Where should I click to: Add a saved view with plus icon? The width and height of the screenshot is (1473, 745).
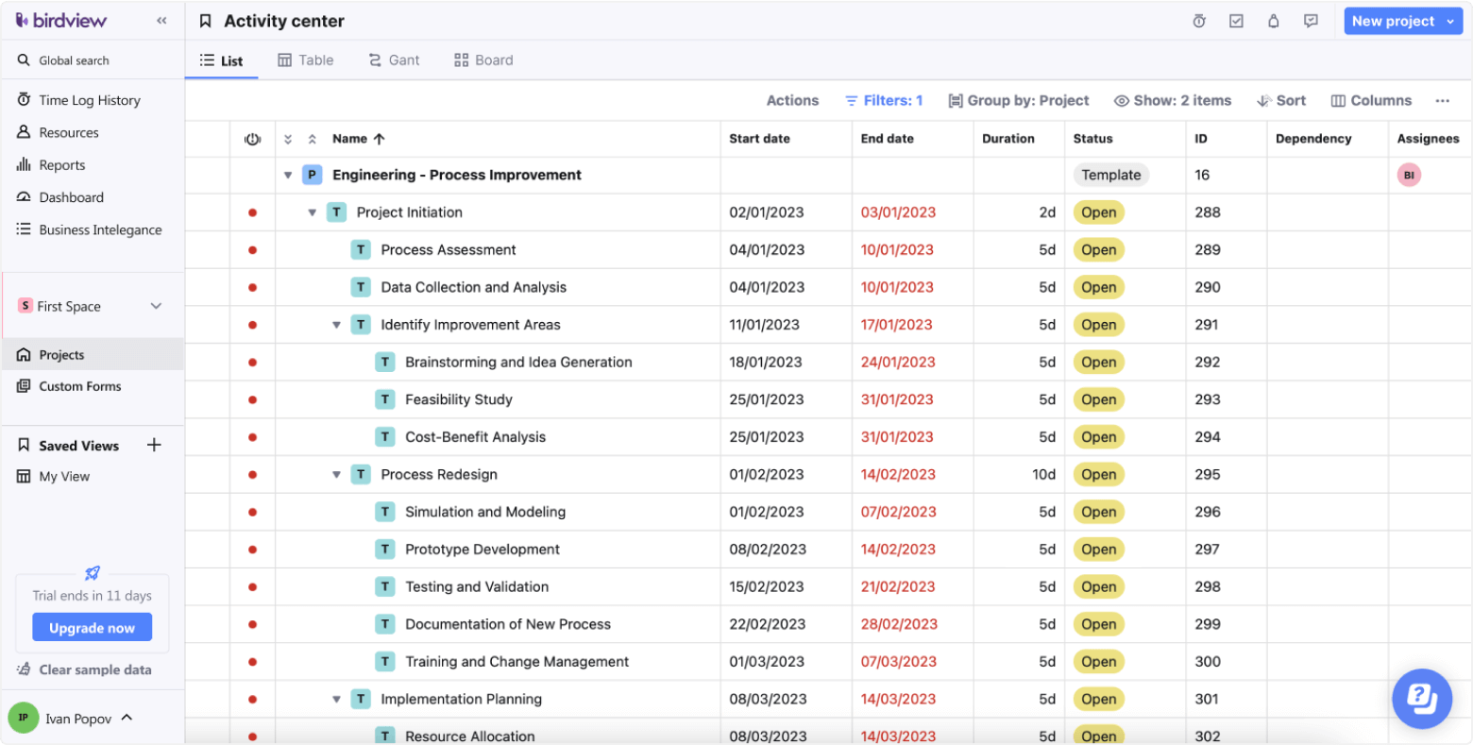point(154,445)
